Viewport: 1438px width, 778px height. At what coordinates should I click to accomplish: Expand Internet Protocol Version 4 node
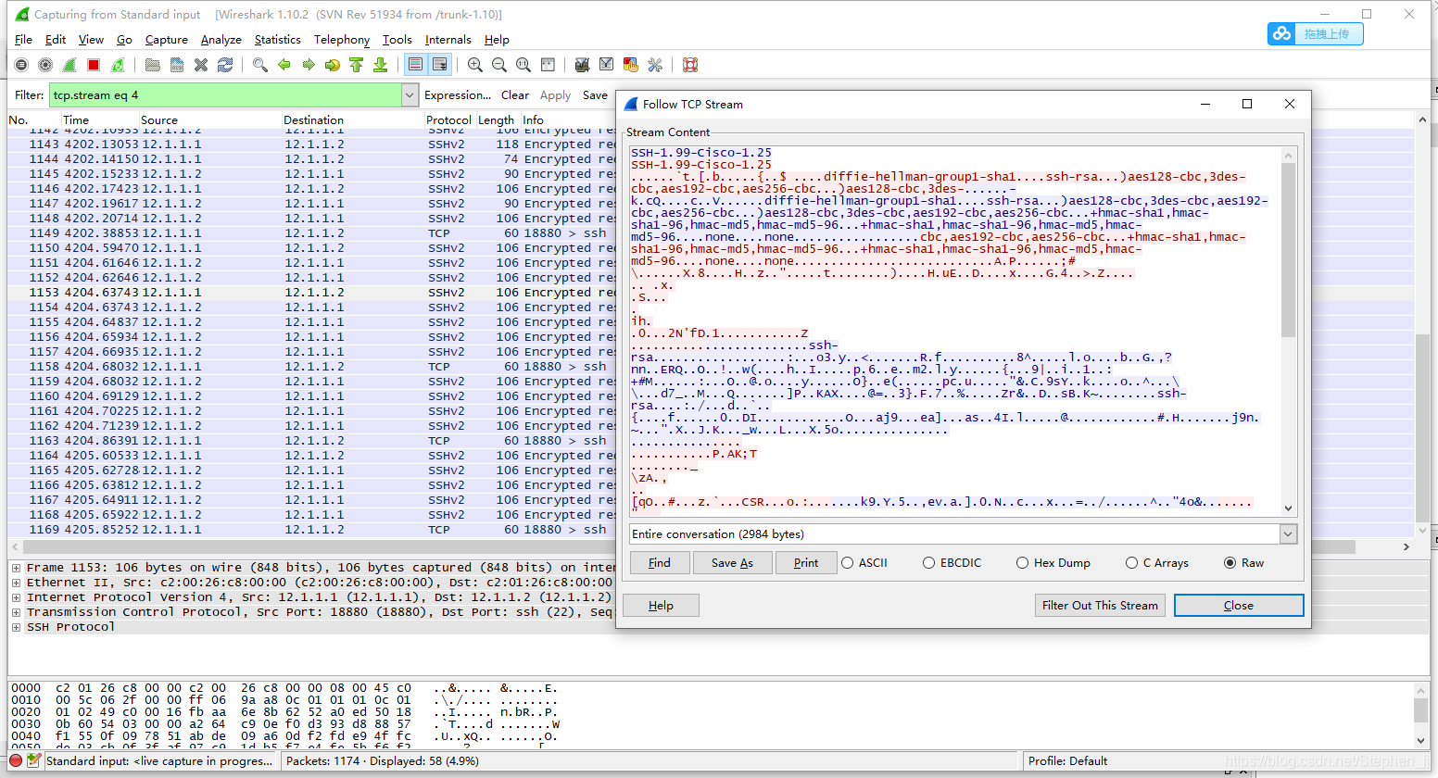click(16, 597)
